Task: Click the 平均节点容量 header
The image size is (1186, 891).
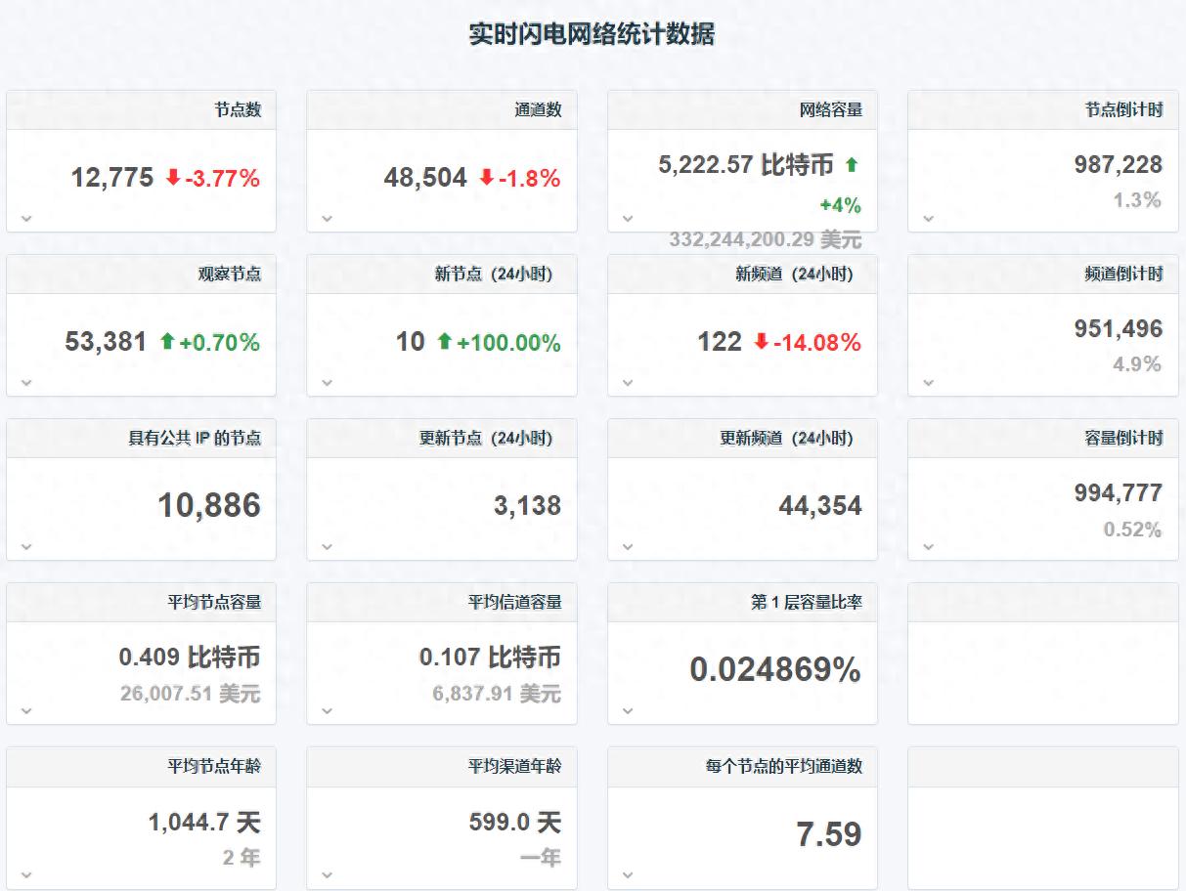Action: point(141,603)
